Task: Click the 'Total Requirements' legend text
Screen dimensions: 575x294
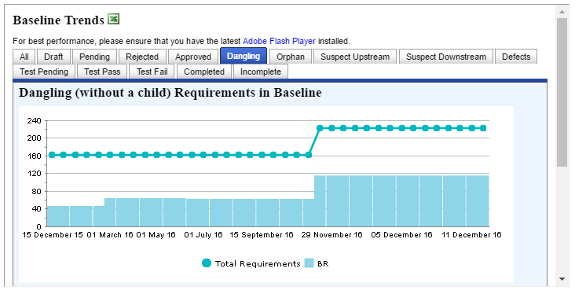Action: click(x=258, y=263)
